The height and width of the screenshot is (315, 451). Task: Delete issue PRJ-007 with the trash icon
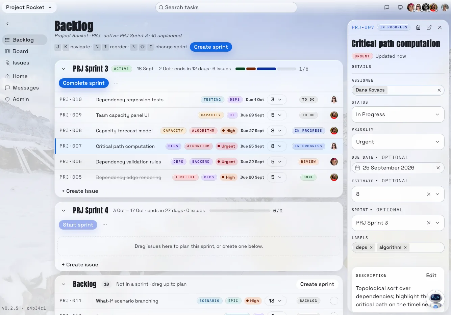(418, 27)
